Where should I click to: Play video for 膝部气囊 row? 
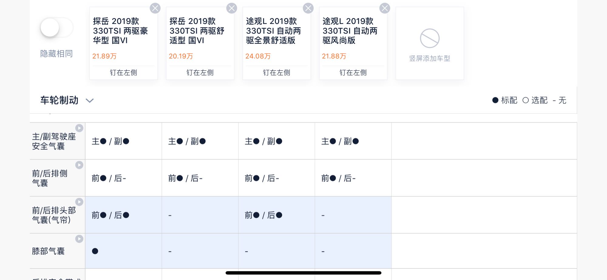pos(79,239)
